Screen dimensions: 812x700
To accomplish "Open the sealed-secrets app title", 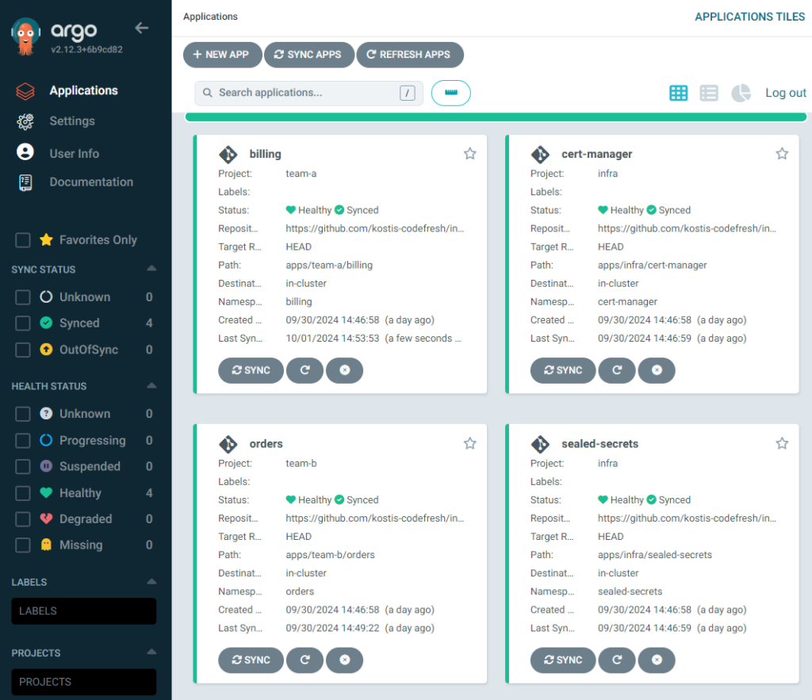I will pos(599,444).
